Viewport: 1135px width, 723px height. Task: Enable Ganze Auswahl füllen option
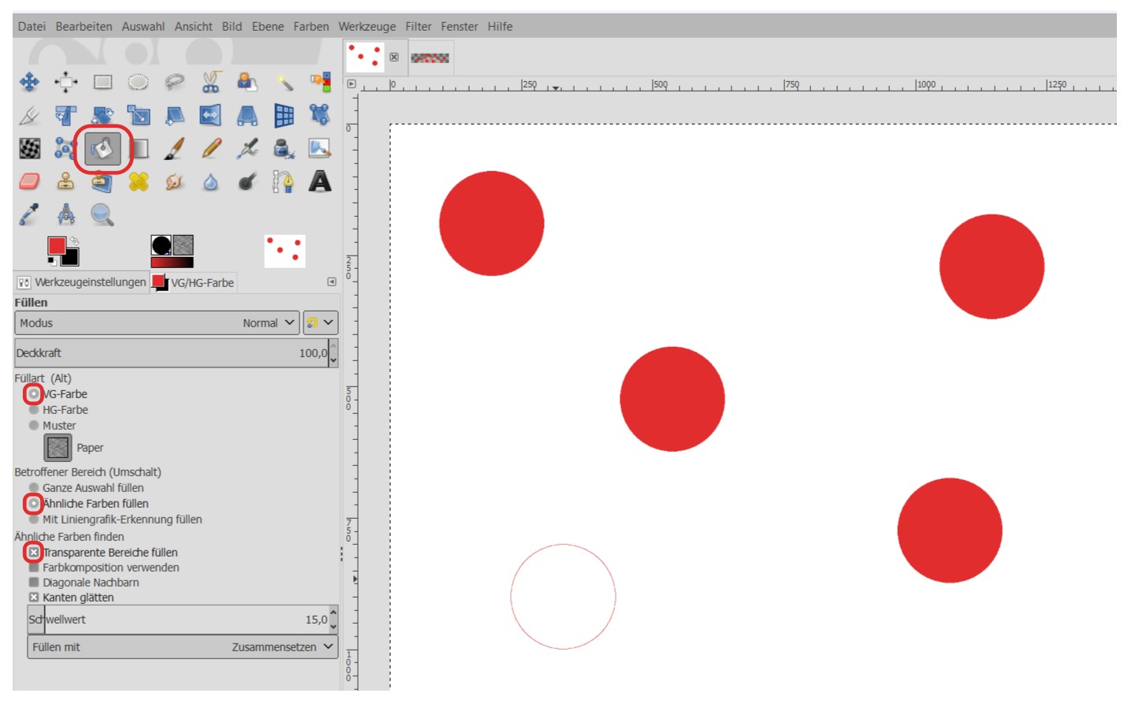(x=34, y=488)
